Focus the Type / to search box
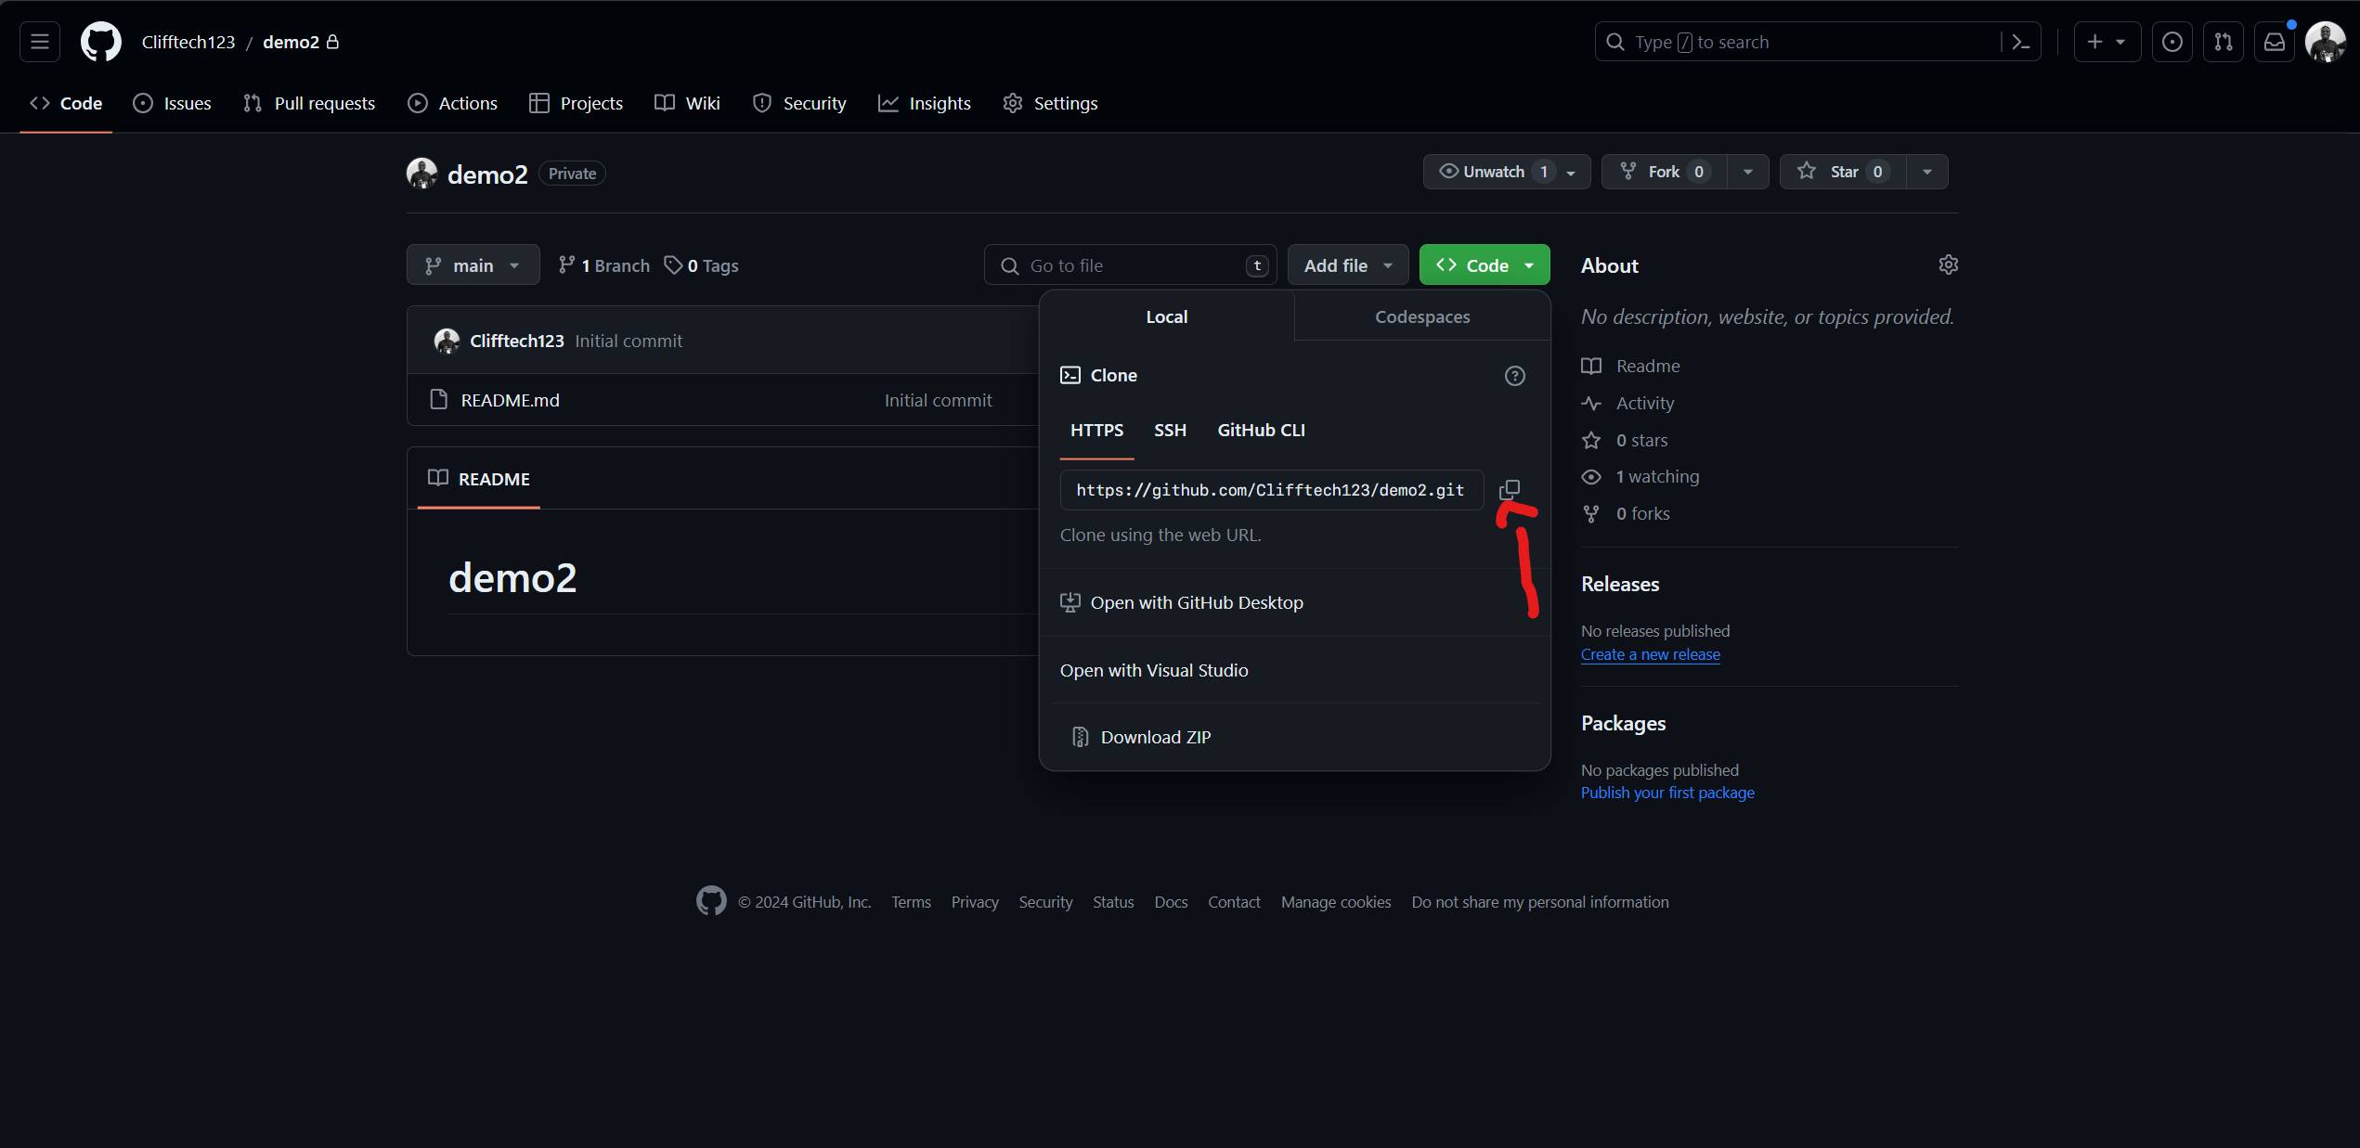The width and height of the screenshot is (2360, 1148). pyautogui.click(x=1817, y=42)
